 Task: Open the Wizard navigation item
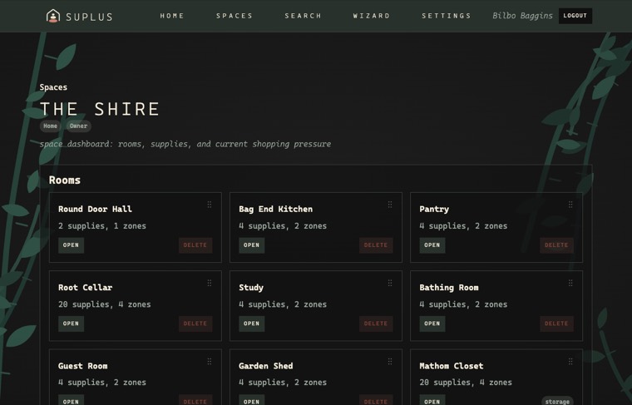372,16
